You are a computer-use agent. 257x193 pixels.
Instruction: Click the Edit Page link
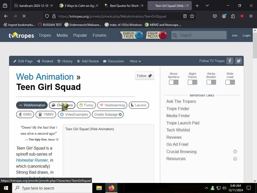pos(23,61)
